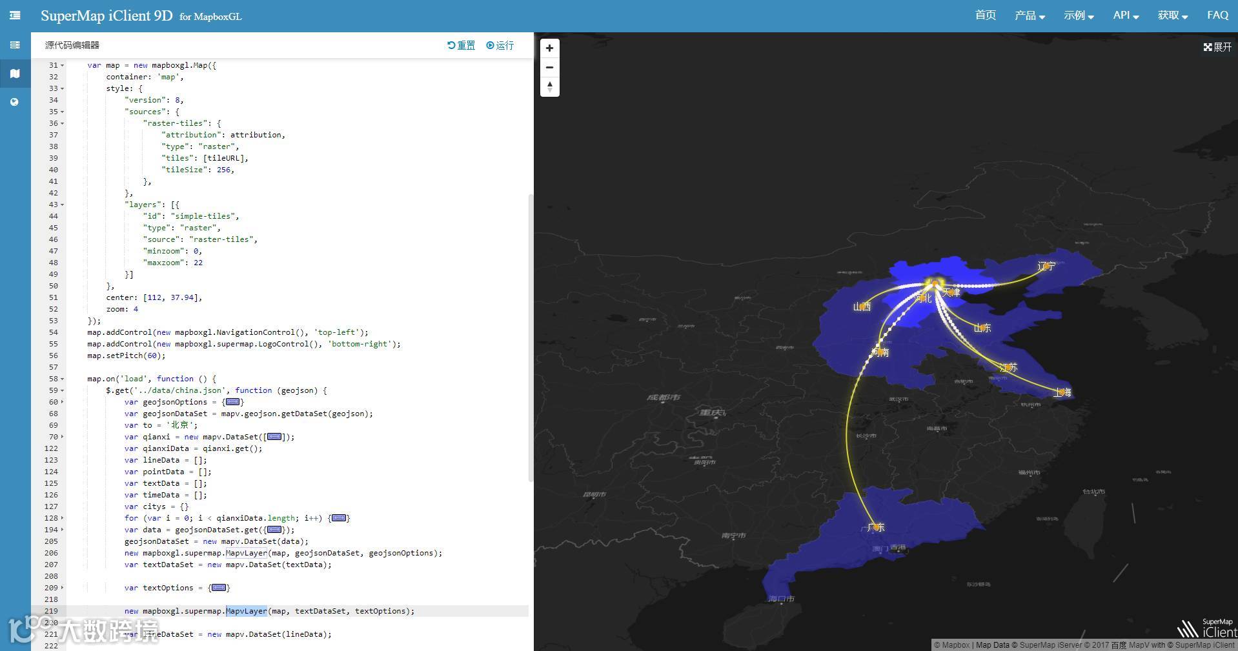The image size is (1238, 651).
Task: Expand the folded code at line 209
Action: [63, 588]
